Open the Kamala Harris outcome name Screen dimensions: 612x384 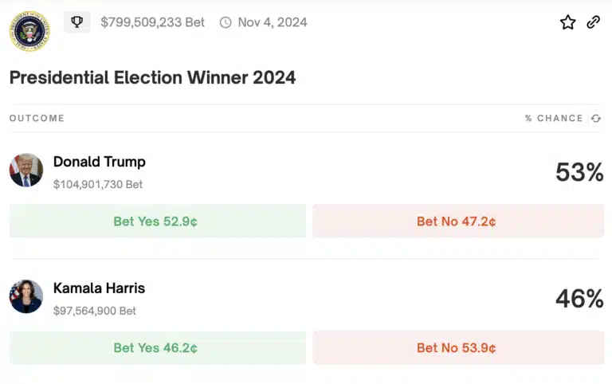[x=100, y=288]
